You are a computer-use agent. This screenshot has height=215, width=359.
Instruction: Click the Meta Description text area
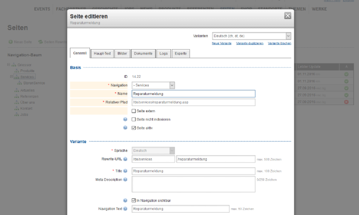(193, 184)
